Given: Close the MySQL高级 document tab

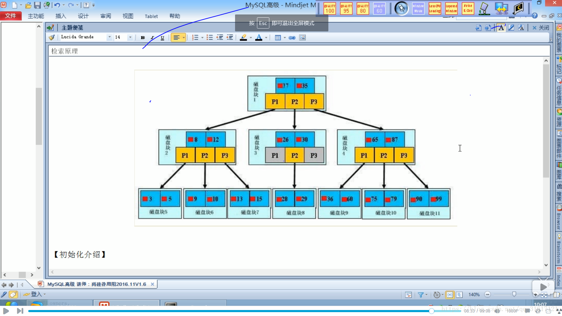Looking at the screenshot, I should point(152,284).
